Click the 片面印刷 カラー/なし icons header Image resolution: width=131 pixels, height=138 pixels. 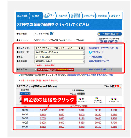pos(98,100)
